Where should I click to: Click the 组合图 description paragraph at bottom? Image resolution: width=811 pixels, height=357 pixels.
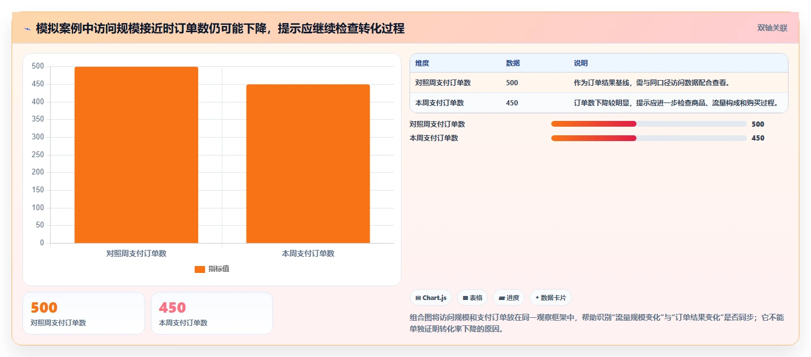(596, 324)
